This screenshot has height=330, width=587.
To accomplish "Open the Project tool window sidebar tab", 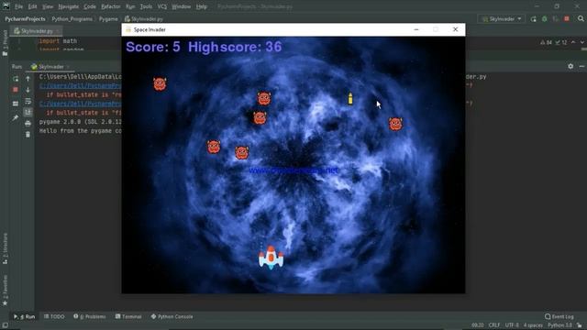I will coord(5,43).
